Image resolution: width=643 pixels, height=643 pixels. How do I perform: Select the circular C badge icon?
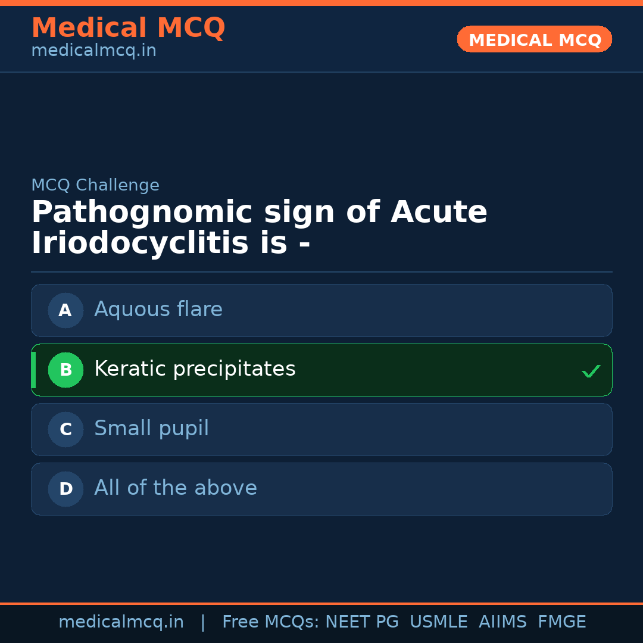pos(65,429)
